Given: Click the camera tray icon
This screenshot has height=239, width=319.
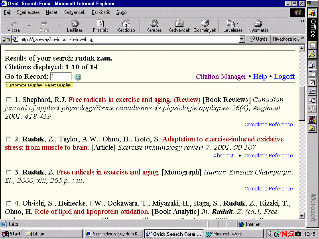Looking at the screenshot, I should point(297,234).
